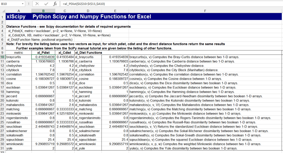Click the Cancel X icon in formula bar
Viewport: 283px width, 153px height.
coord(37,4)
